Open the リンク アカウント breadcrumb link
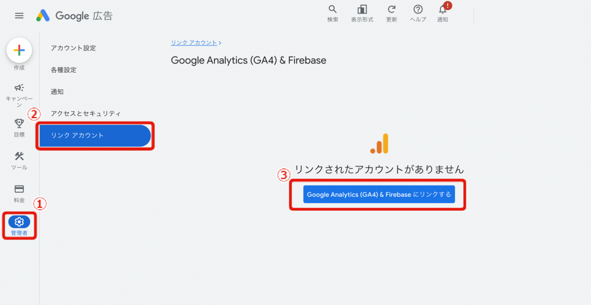The height and width of the screenshot is (305, 591). click(x=194, y=42)
